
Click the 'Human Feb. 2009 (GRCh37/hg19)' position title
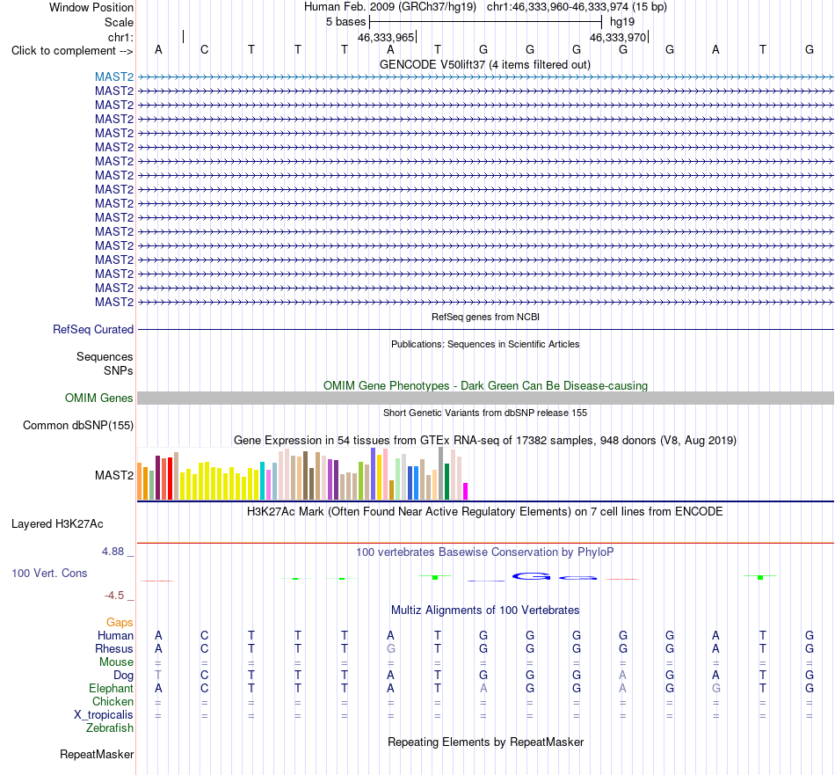[391, 7]
